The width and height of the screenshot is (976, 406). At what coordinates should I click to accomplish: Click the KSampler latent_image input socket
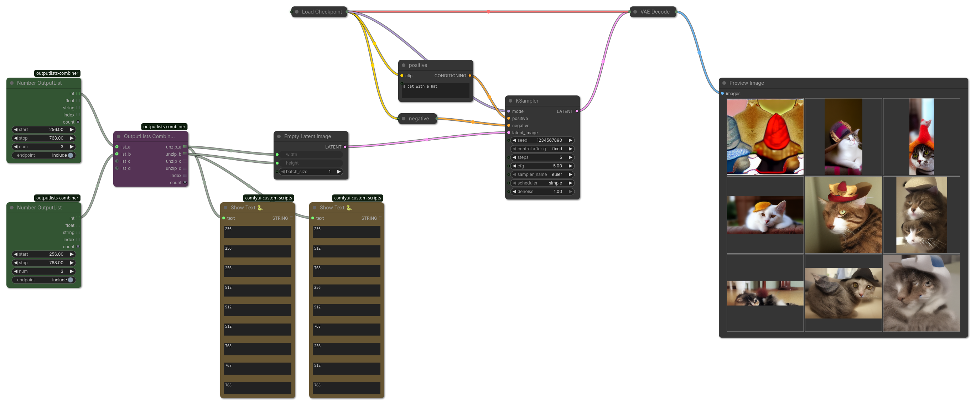point(508,132)
